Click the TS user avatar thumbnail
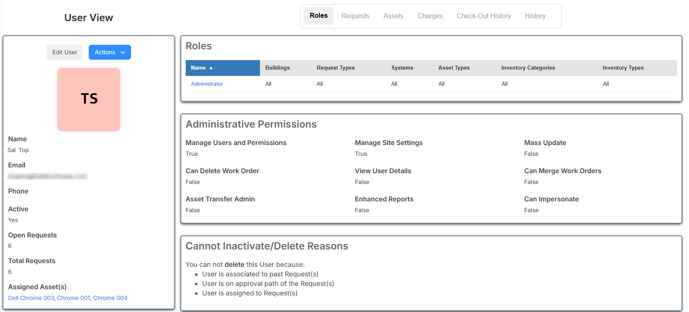This screenshot has width=689, height=312. pyautogui.click(x=89, y=99)
